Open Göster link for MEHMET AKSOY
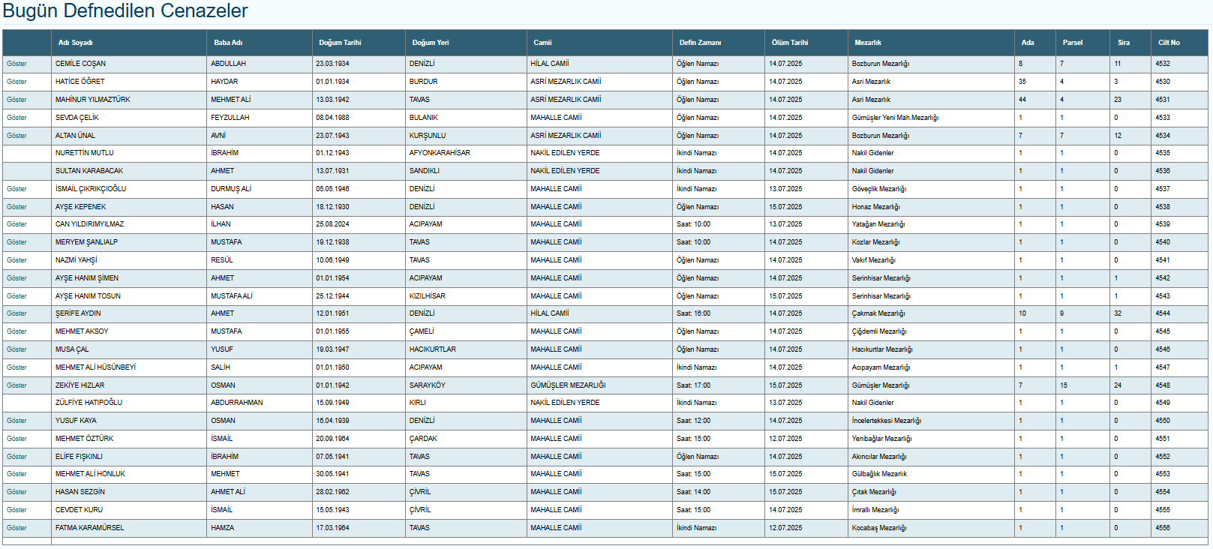 (17, 331)
